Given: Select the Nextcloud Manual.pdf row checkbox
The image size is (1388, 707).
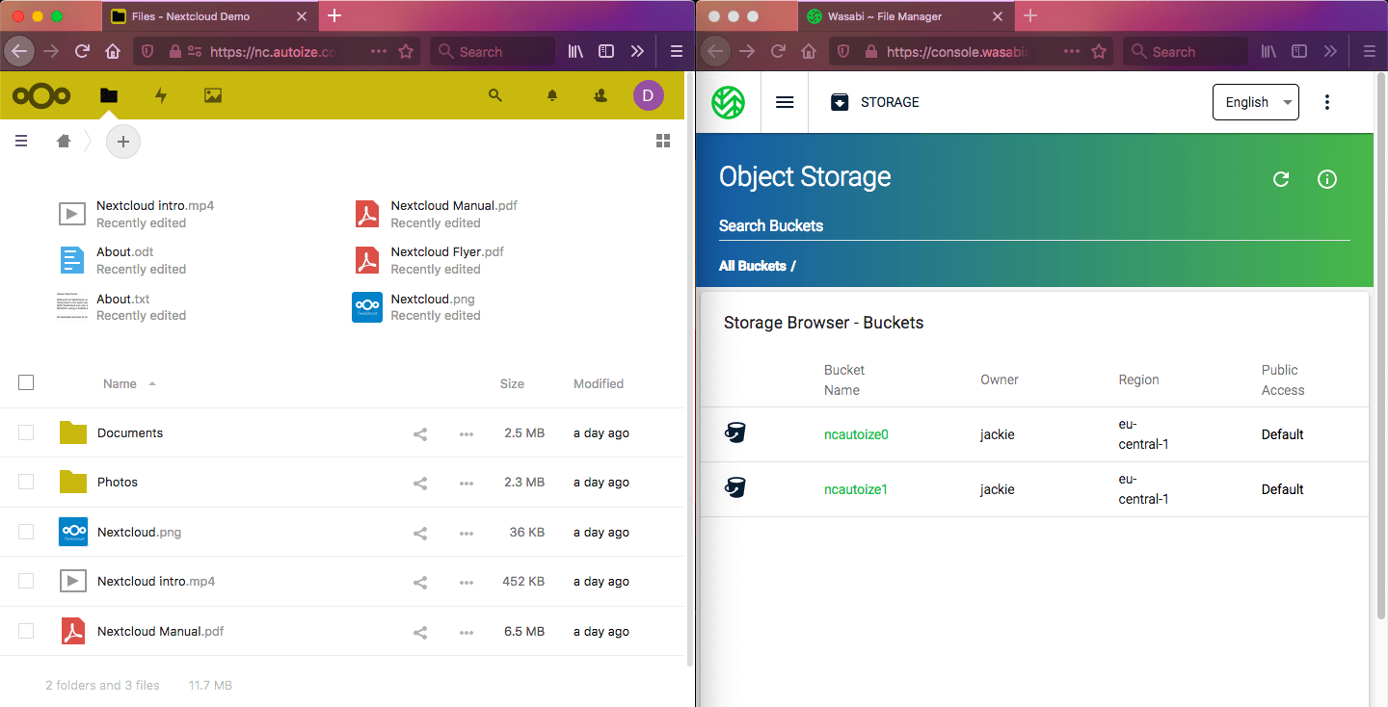Looking at the screenshot, I should [x=26, y=631].
